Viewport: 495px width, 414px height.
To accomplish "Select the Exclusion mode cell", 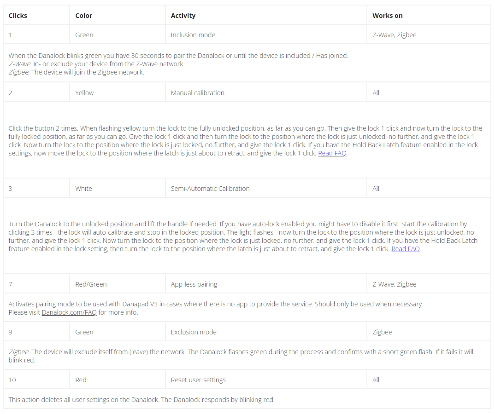I will coord(194,332).
